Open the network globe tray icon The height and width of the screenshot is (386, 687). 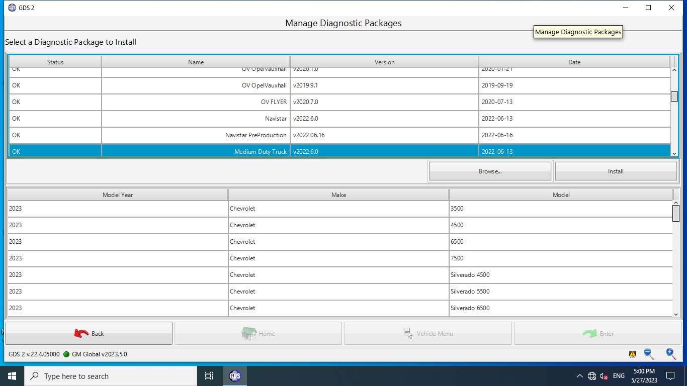tap(591, 376)
